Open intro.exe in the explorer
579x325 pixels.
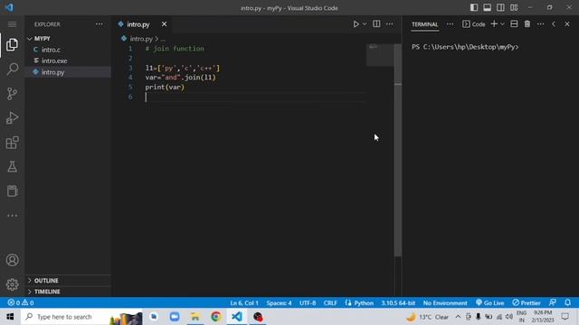tap(68, 60)
